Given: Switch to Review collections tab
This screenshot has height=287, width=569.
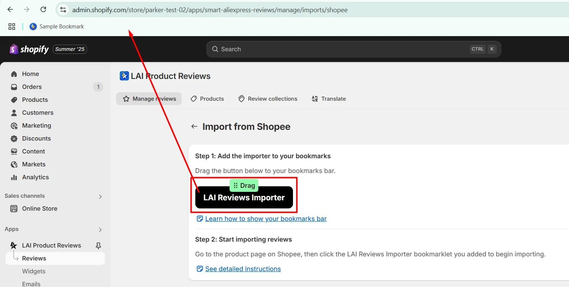Looking at the screenshot, I should [268, 99].
